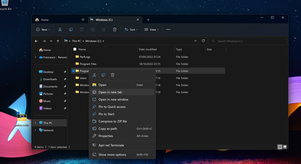
Task: Go back with the Back arrow
Action: pyautogui.click(x=36, y=41)
